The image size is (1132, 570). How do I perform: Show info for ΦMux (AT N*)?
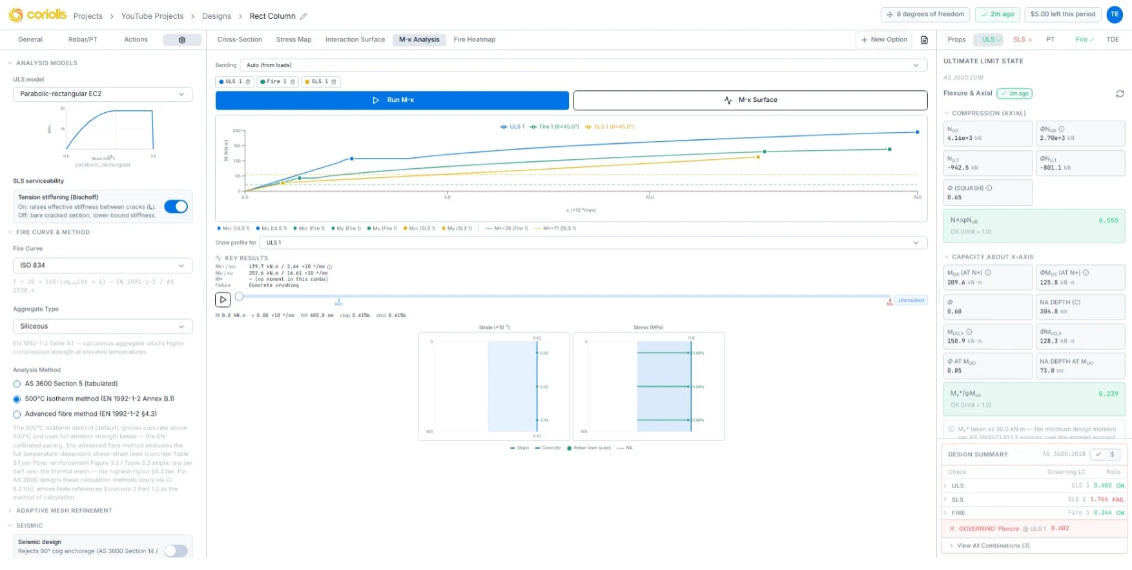coord(1086,273)
